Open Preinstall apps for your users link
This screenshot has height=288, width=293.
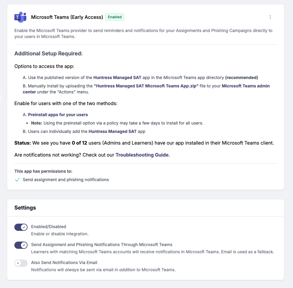(x=58, y=115)
